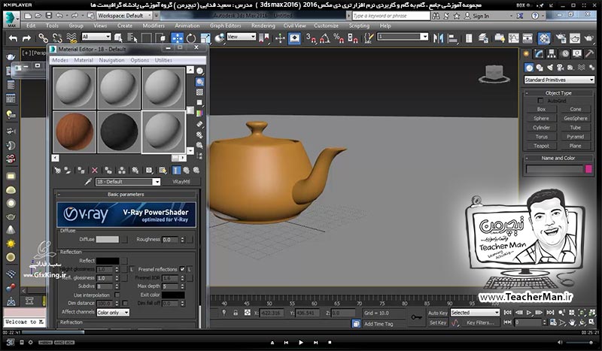The height and width of the screenshot is (351, 602).
Task: Open the Workspace: Default dropdown
Action: pos(123,16)
